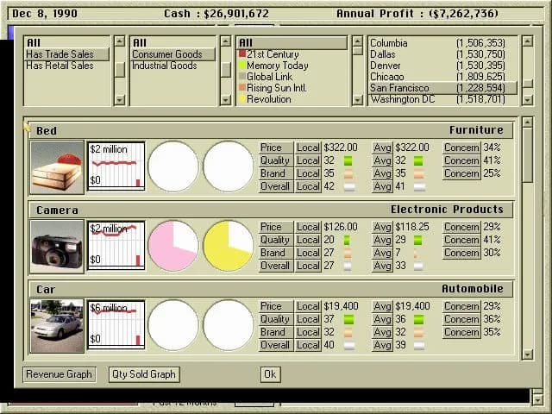The width and height of the screenshot is (552, 414).
Task: Click the yellow Camera pie chart
Action: pyautogui.click(x=229, y=246)
